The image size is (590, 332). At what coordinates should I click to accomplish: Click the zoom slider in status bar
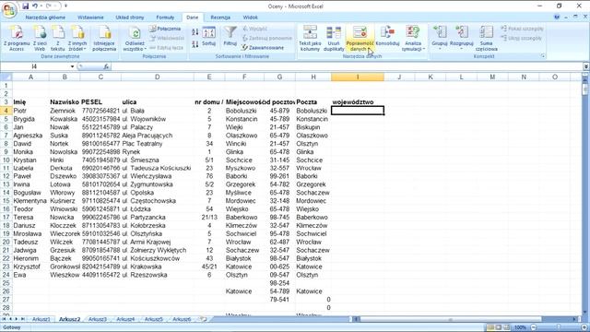560,327
